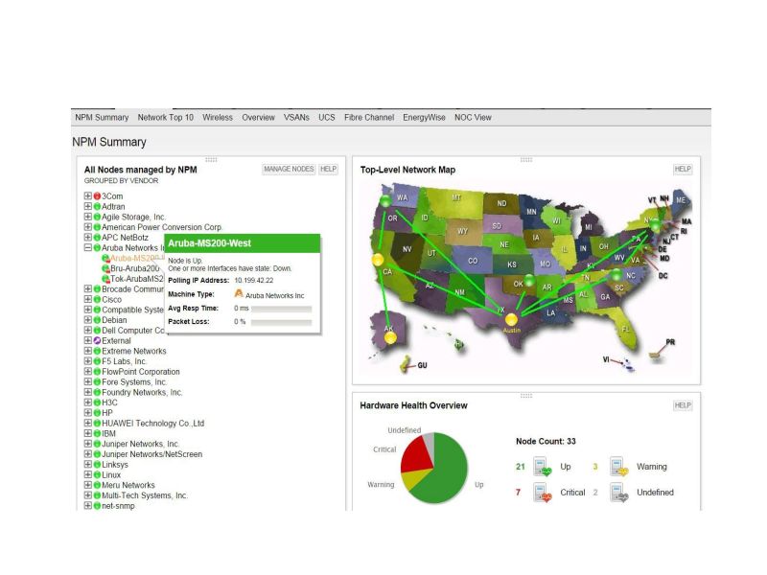
Task: Open the NOC View tab
Action: tap(473, 117)
